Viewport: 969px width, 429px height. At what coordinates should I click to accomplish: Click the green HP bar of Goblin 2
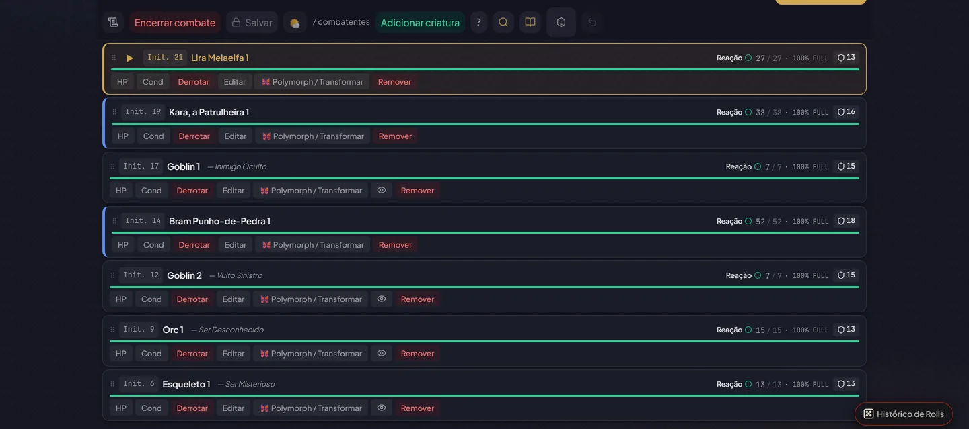pyautogui.click(x=485, y=287)
